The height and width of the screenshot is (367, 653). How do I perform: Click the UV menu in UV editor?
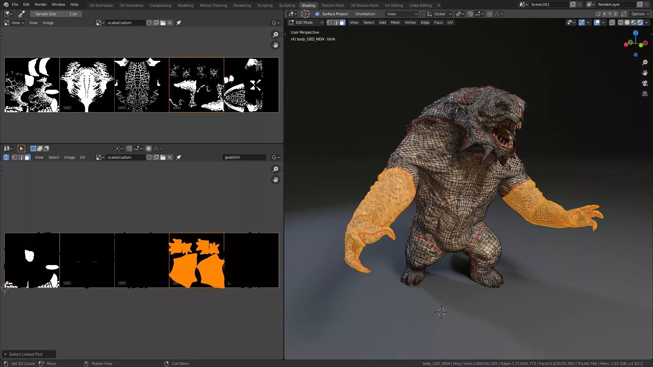pyautogui.click(x=83, y=157)
